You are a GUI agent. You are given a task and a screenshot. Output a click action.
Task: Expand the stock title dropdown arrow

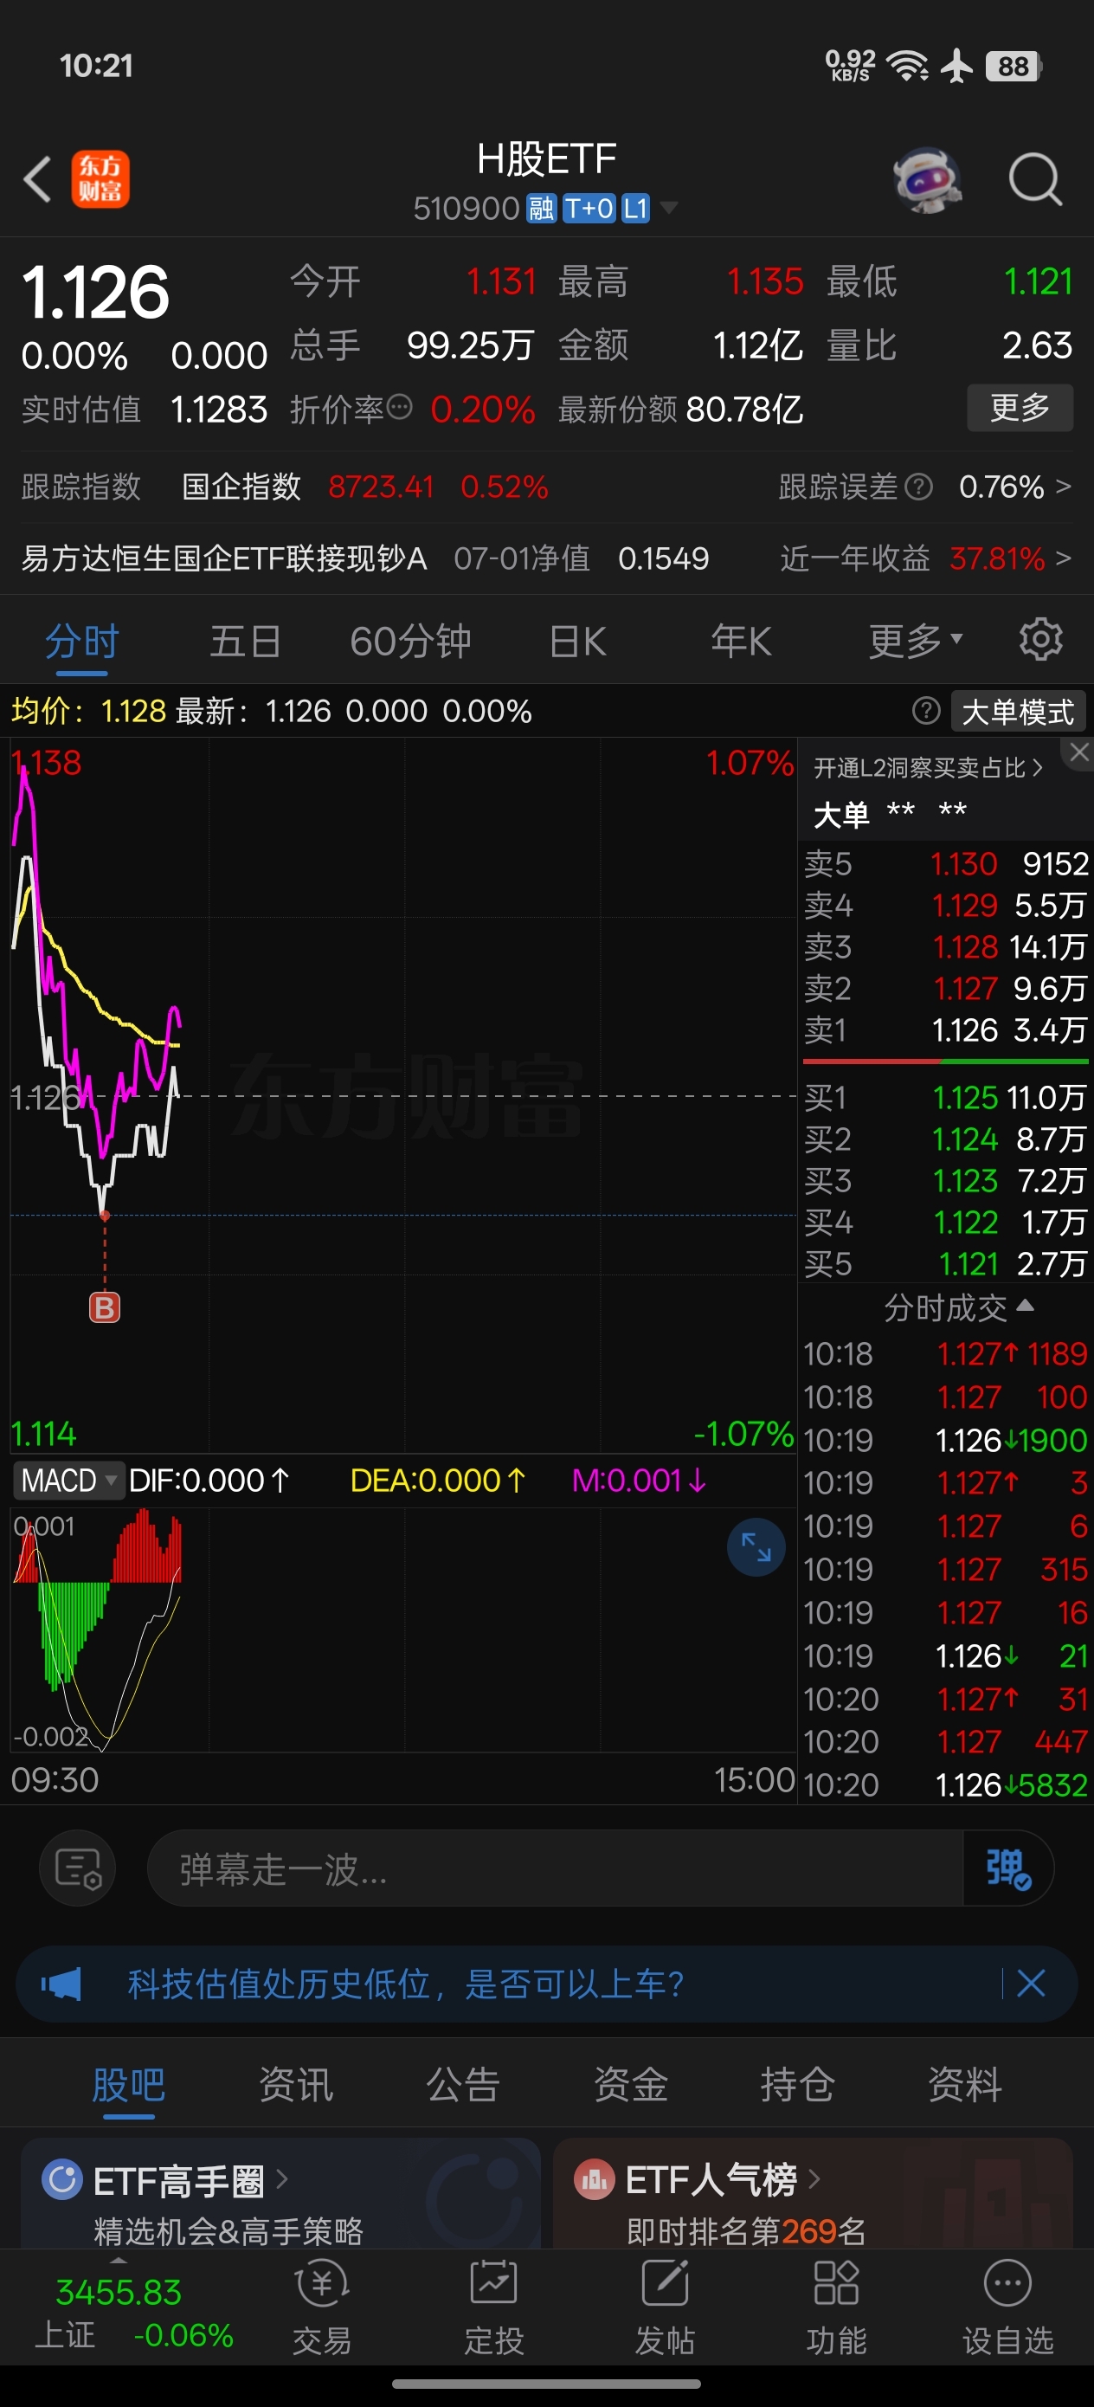pos(669,208)
